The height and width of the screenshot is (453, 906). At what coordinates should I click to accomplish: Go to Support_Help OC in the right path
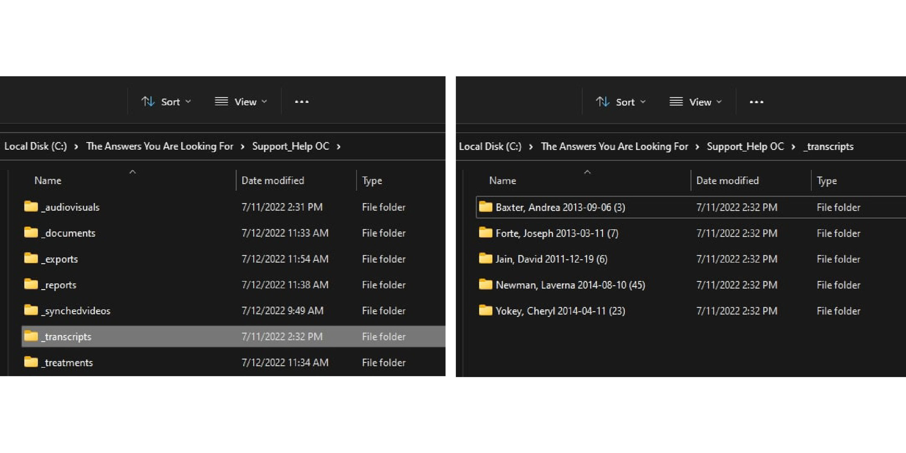point(745,147)
